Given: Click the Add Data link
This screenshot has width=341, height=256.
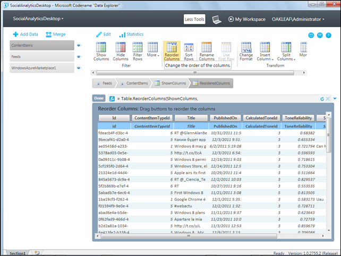Looking at the screenshot, I should pos(26,34).
